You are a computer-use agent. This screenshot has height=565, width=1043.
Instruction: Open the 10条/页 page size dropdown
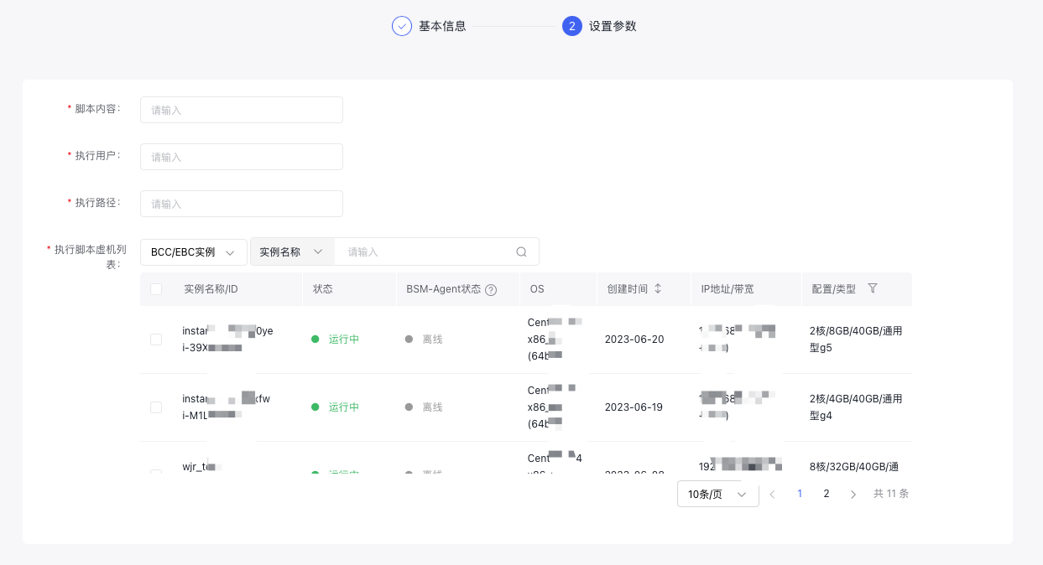(x=718, y=494)
